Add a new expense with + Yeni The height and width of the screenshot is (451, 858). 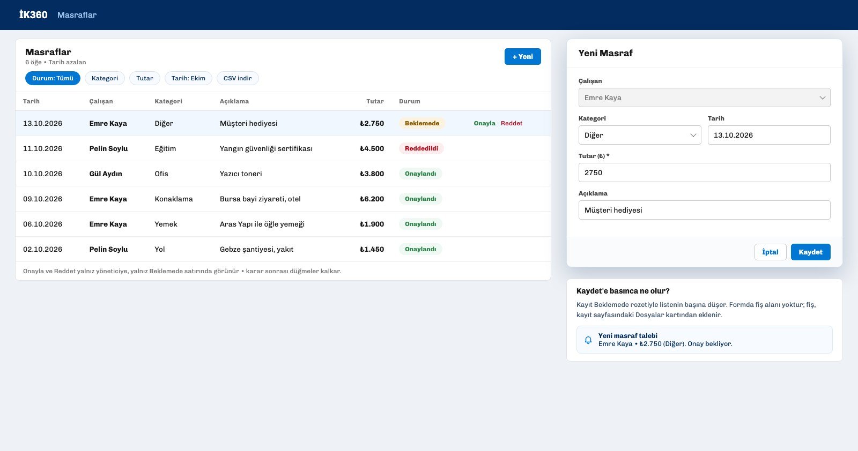(x=523, y=57)
